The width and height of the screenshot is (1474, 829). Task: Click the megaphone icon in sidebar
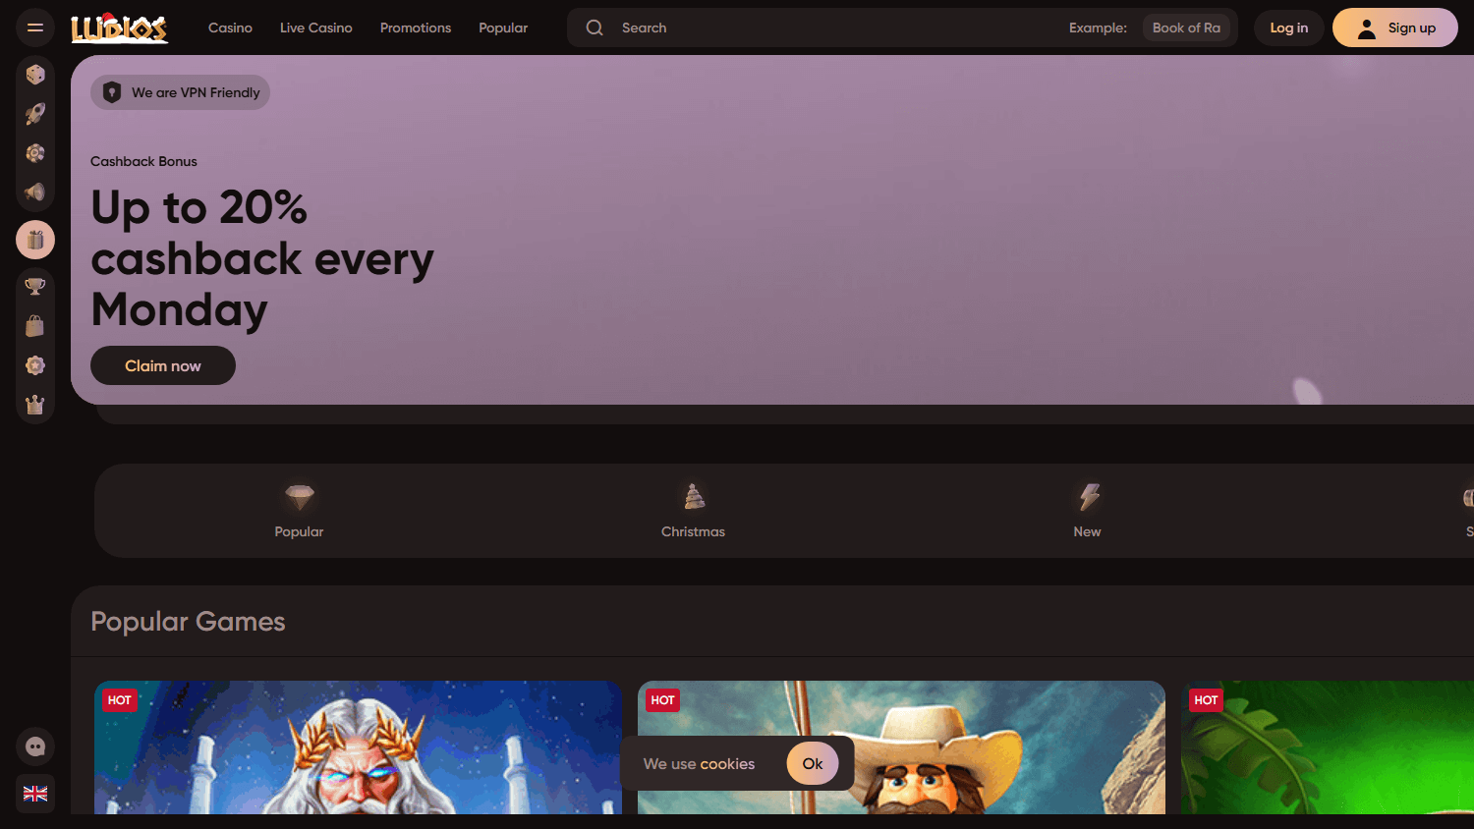pos(35,193)
